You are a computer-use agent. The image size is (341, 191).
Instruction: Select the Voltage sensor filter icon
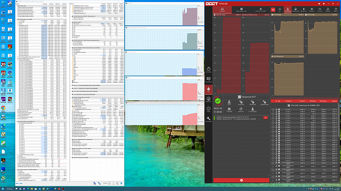coord(296,10)
